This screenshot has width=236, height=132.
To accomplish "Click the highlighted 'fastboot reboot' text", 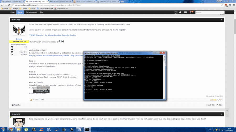I will pos(43,88).
